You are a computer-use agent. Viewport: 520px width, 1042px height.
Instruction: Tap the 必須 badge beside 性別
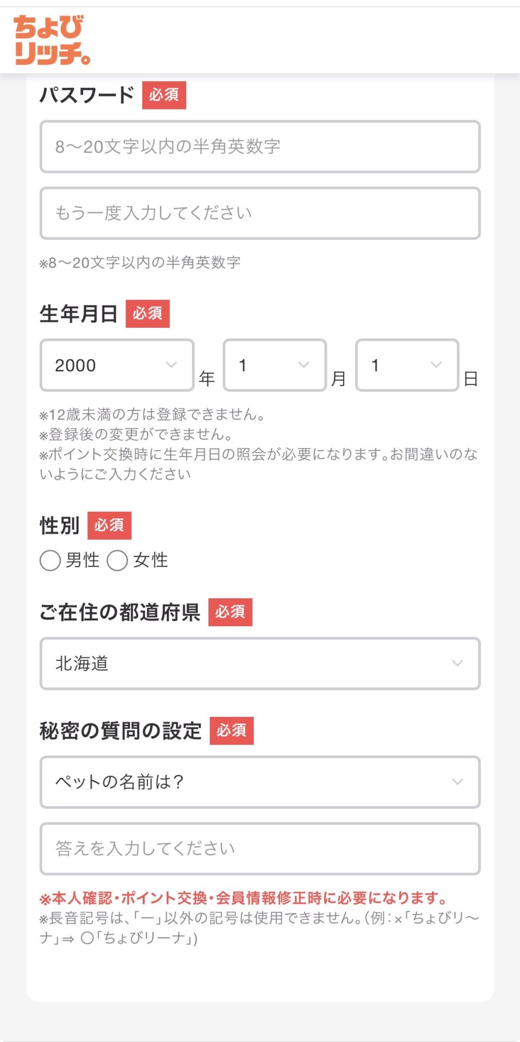click(x=109, y=525)
